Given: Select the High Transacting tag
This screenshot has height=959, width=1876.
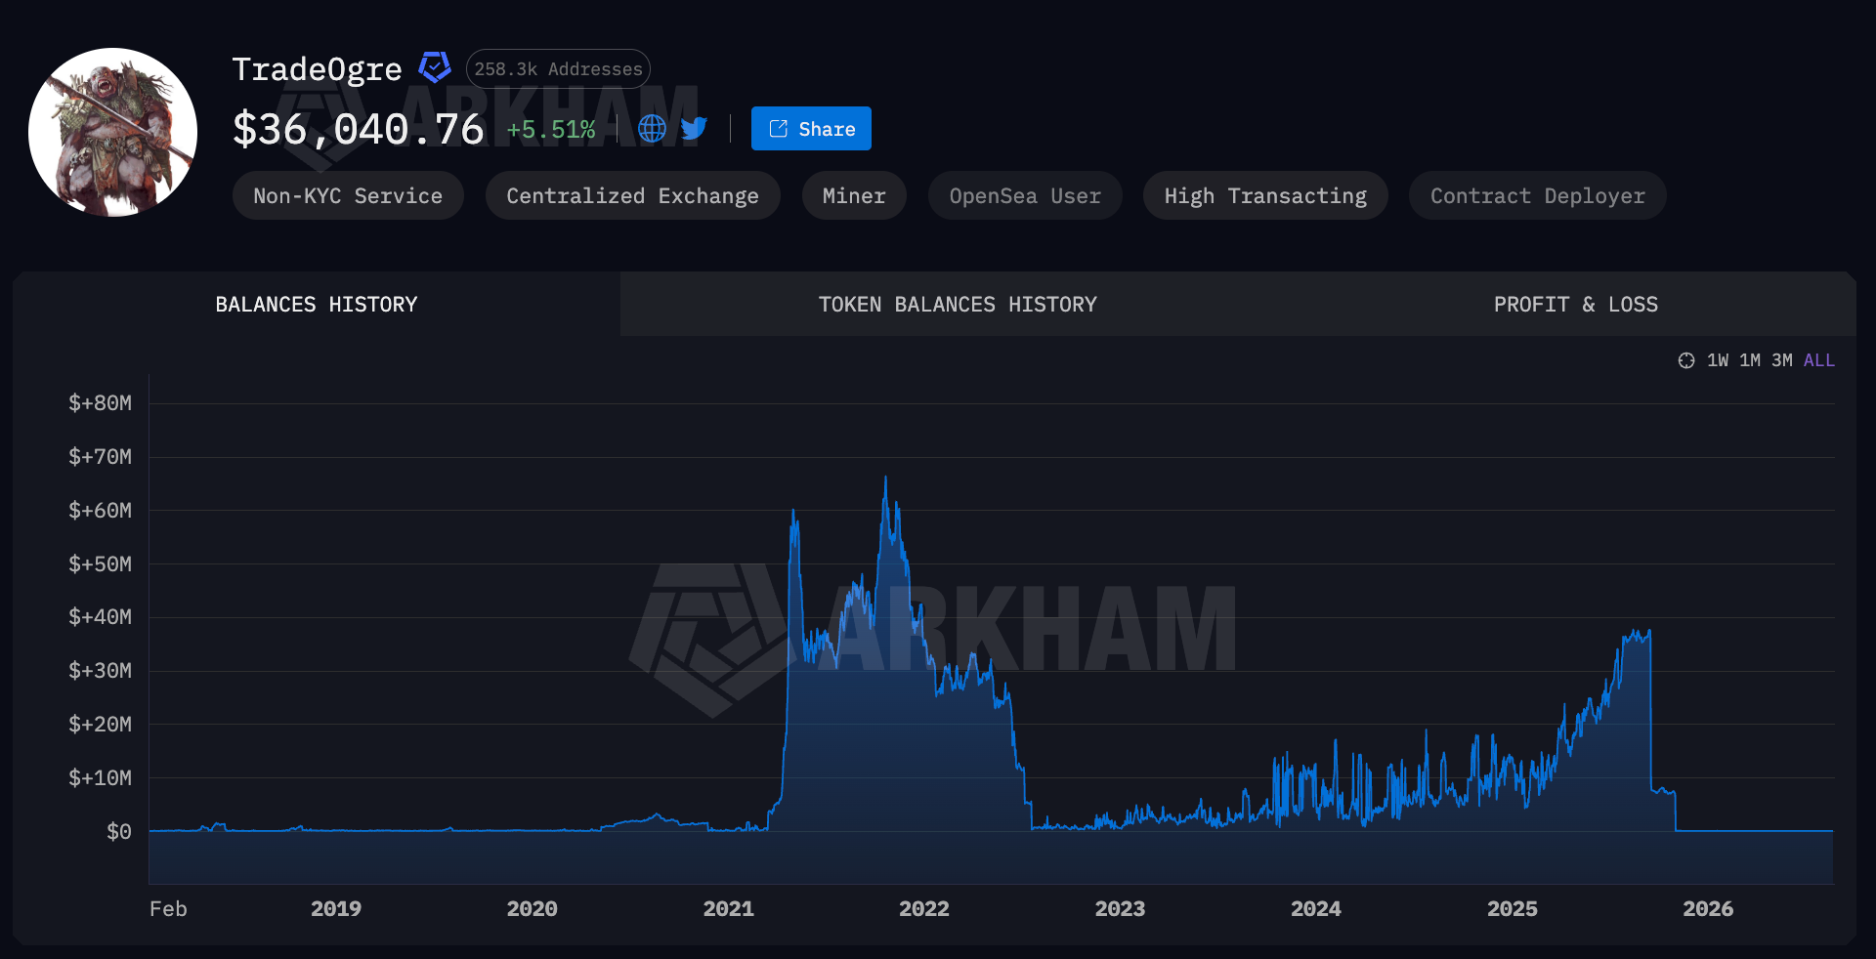Looking at the screenshot, I should click(x=1265, y=195).
